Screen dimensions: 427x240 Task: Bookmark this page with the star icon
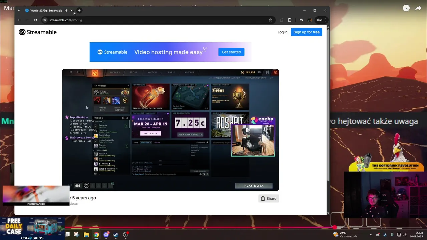pyautogui.click(x=270, y=20)
